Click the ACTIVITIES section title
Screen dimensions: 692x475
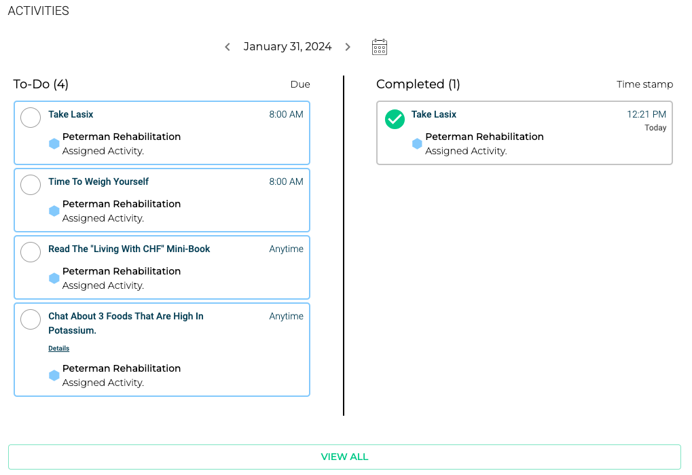click(x=39, y=11)
